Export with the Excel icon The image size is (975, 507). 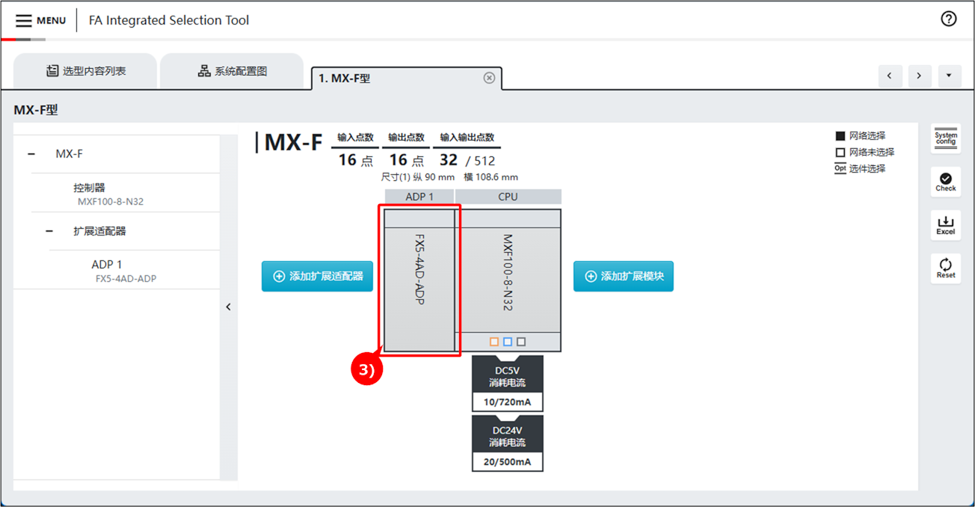pyautogui.click(x=945, y=225)
